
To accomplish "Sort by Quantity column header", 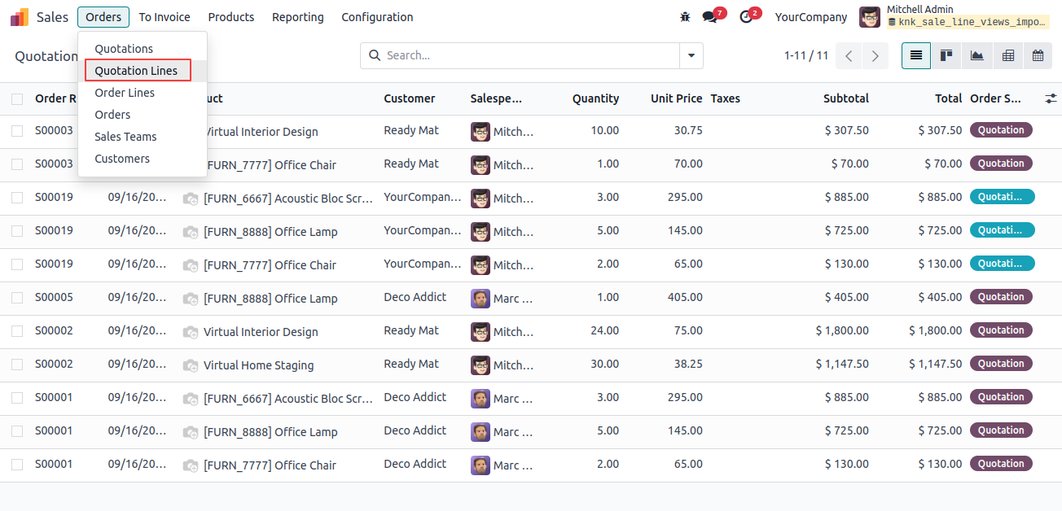I will [595, 98].
